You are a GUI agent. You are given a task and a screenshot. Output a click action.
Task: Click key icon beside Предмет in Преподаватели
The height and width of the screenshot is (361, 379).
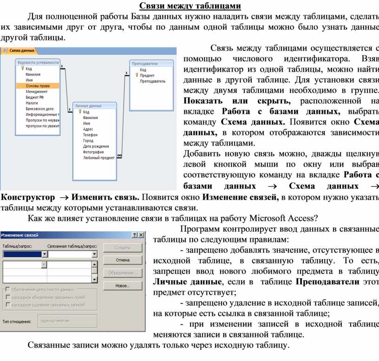pyautogui.click(x=137, y=75)
